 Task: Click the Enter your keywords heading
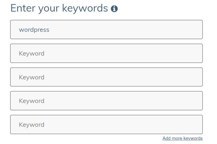coord(59,8)
